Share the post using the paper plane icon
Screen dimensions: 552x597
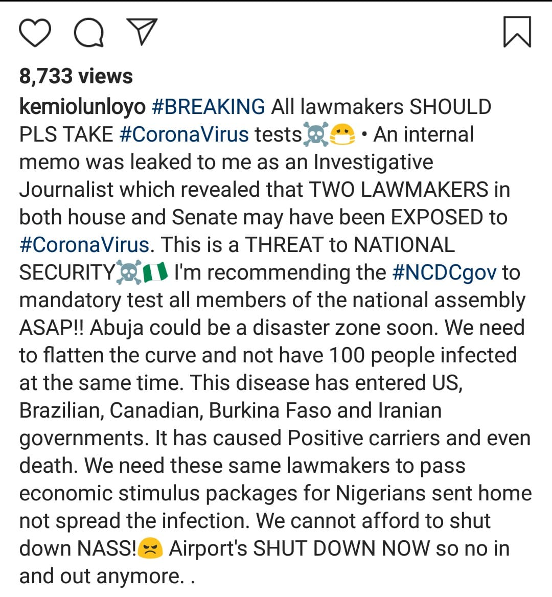pyautogui.click(x=141, y=32)
